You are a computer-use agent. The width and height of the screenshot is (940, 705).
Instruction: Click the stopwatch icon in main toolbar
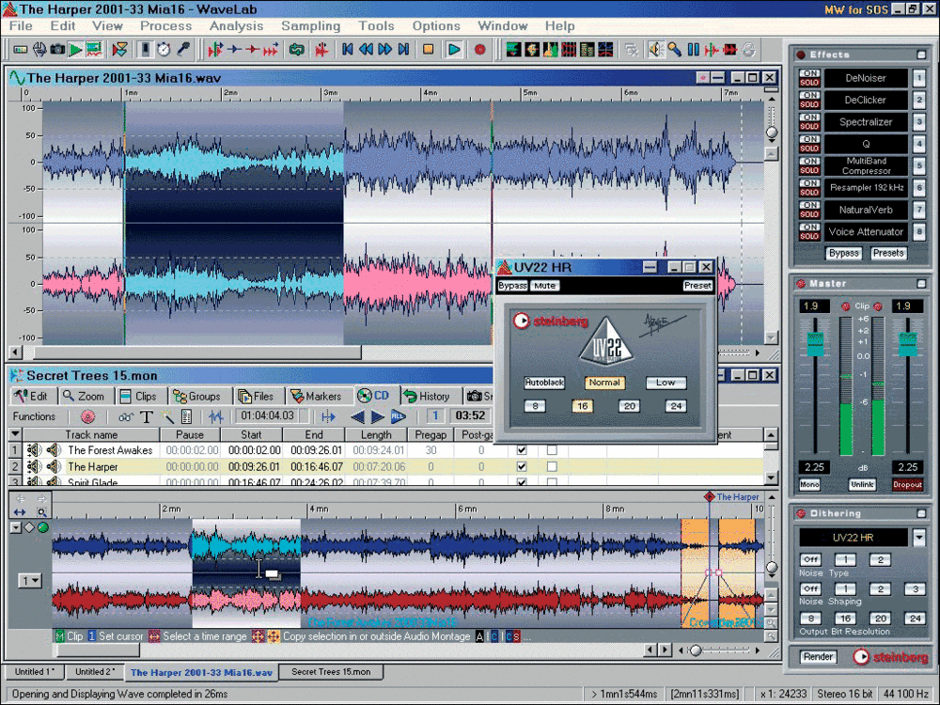point(164,49)
